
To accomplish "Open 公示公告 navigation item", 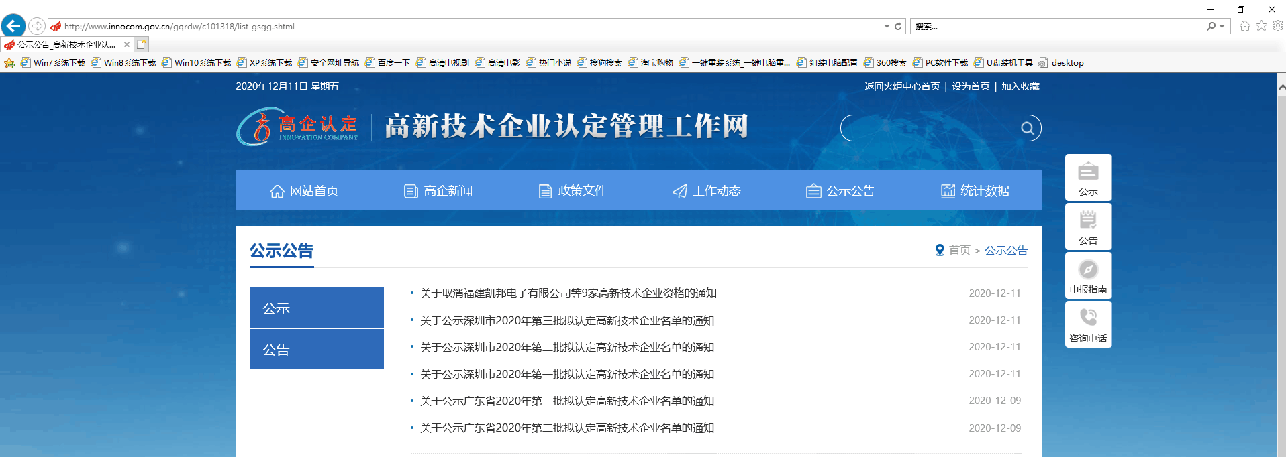I will point(840,191).
